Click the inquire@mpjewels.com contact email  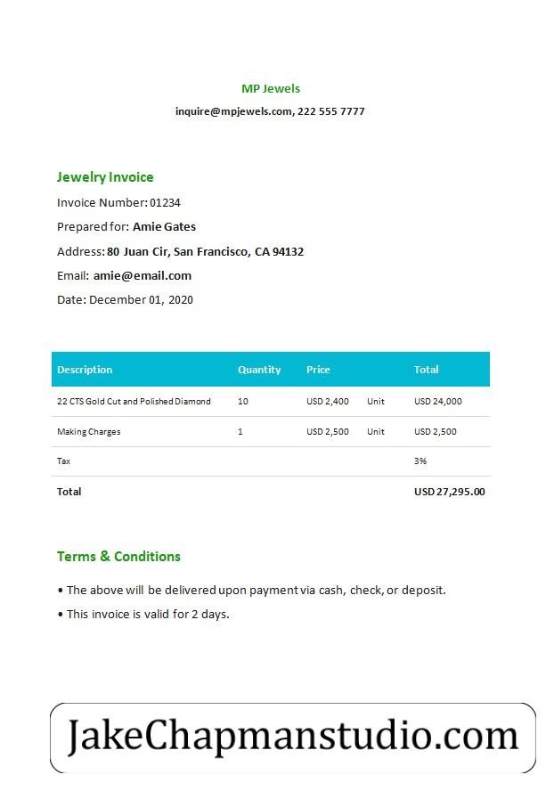pos(233,111)
